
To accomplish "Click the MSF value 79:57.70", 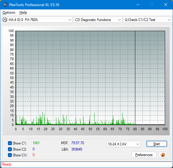I will (x=78, y=143).
